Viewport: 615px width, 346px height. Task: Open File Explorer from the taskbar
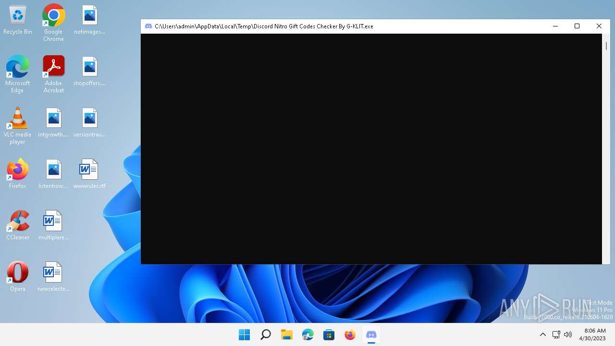(287, 334)
